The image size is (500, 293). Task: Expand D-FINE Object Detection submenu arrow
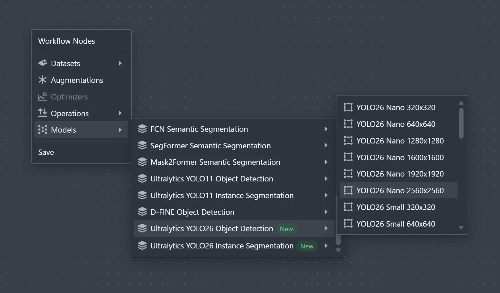[326, 212]
